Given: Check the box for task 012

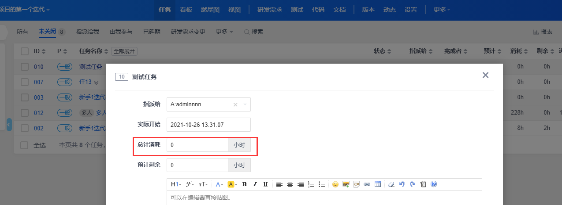Looking at the screenshot, I should [x=25, y=113].
